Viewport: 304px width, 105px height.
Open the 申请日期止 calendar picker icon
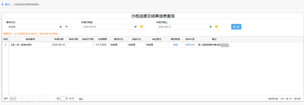click(x=216, y=27)
